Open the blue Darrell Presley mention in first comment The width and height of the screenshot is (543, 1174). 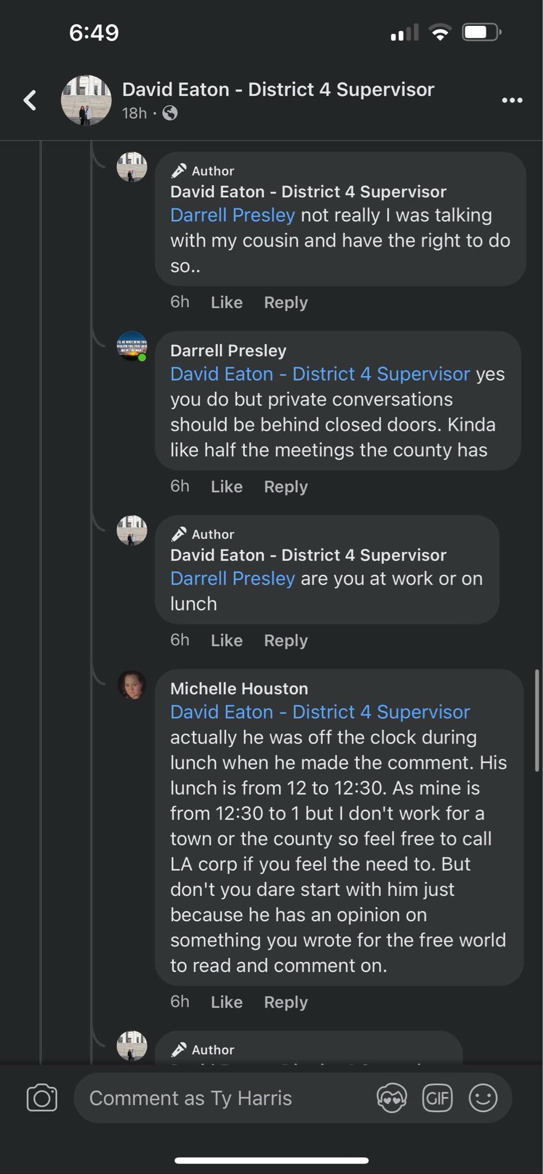pos(232,216)
